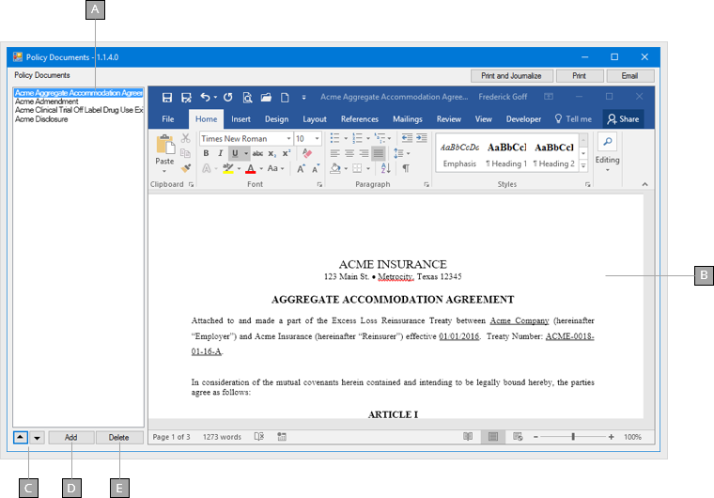Toggle Justify paragraph alignment

[x=378, y=153]
